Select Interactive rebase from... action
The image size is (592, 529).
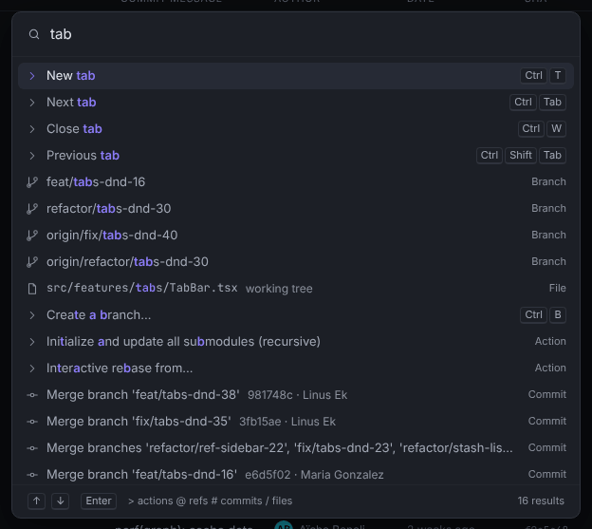pos(296,368)
